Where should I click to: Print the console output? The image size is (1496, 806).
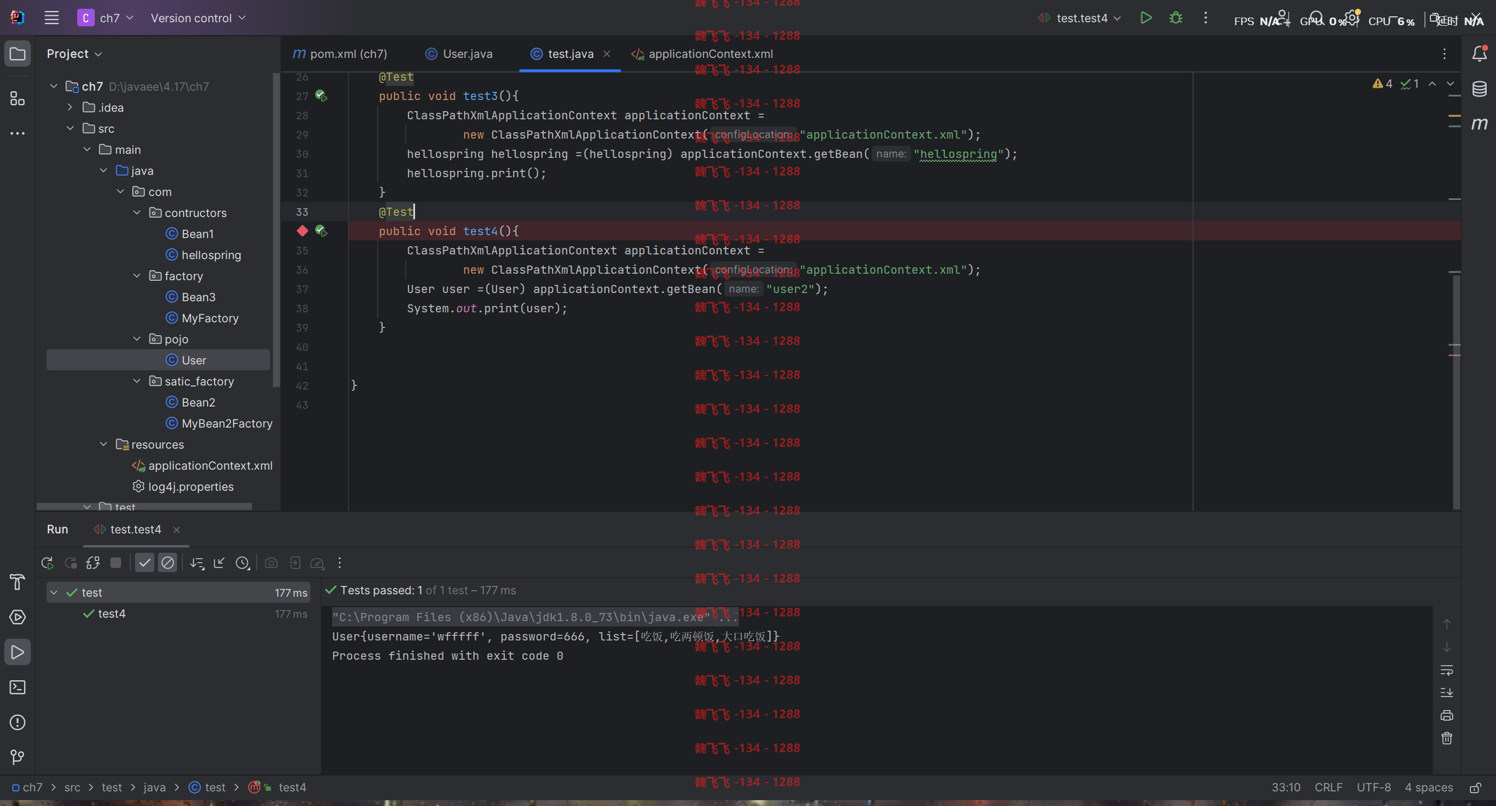(x=1447, y=715)
